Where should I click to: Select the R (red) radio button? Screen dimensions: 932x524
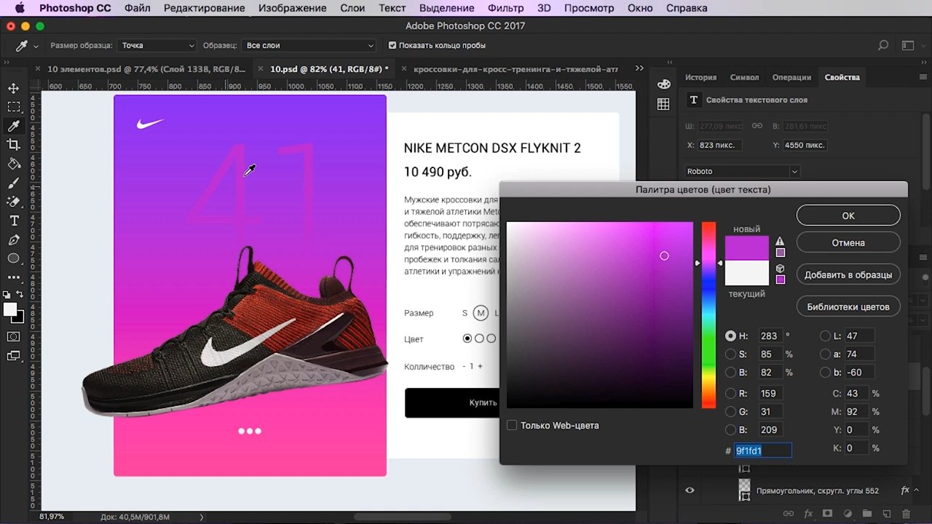coord(730,394)
